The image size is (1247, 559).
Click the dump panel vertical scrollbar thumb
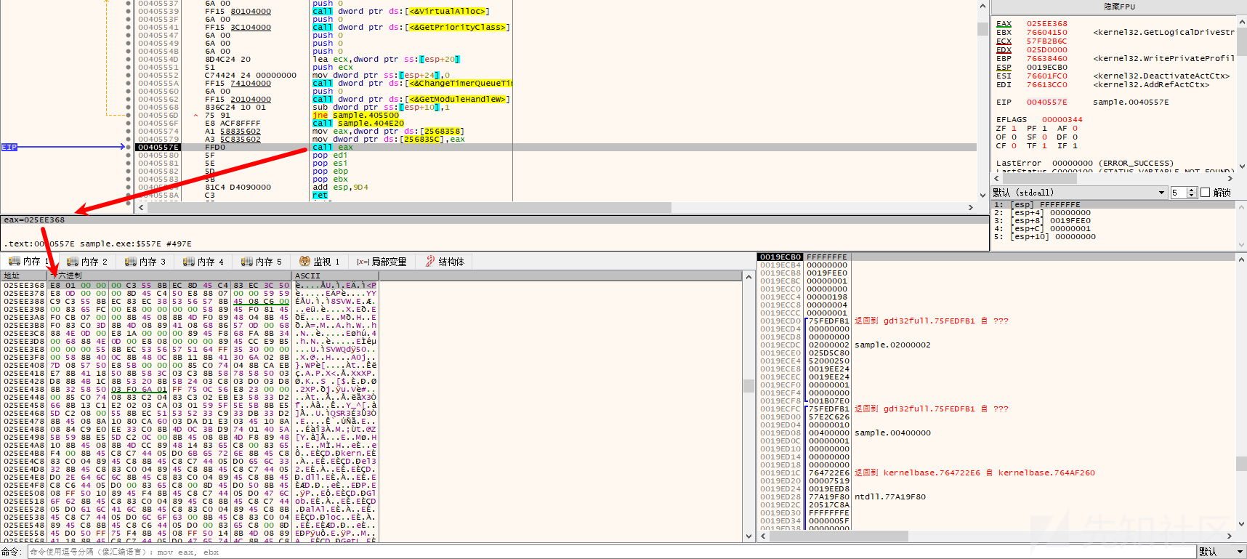click(748, 386)
